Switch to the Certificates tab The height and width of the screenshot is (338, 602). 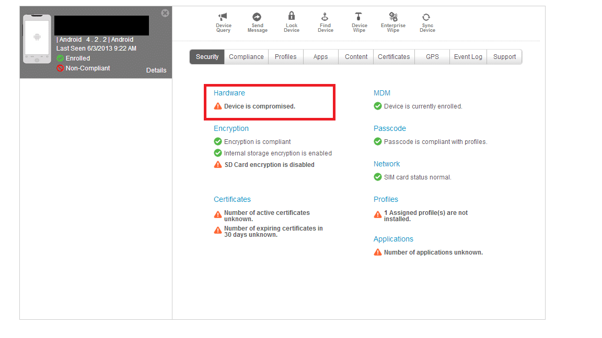pyautogui.click(x=394, y=57)
